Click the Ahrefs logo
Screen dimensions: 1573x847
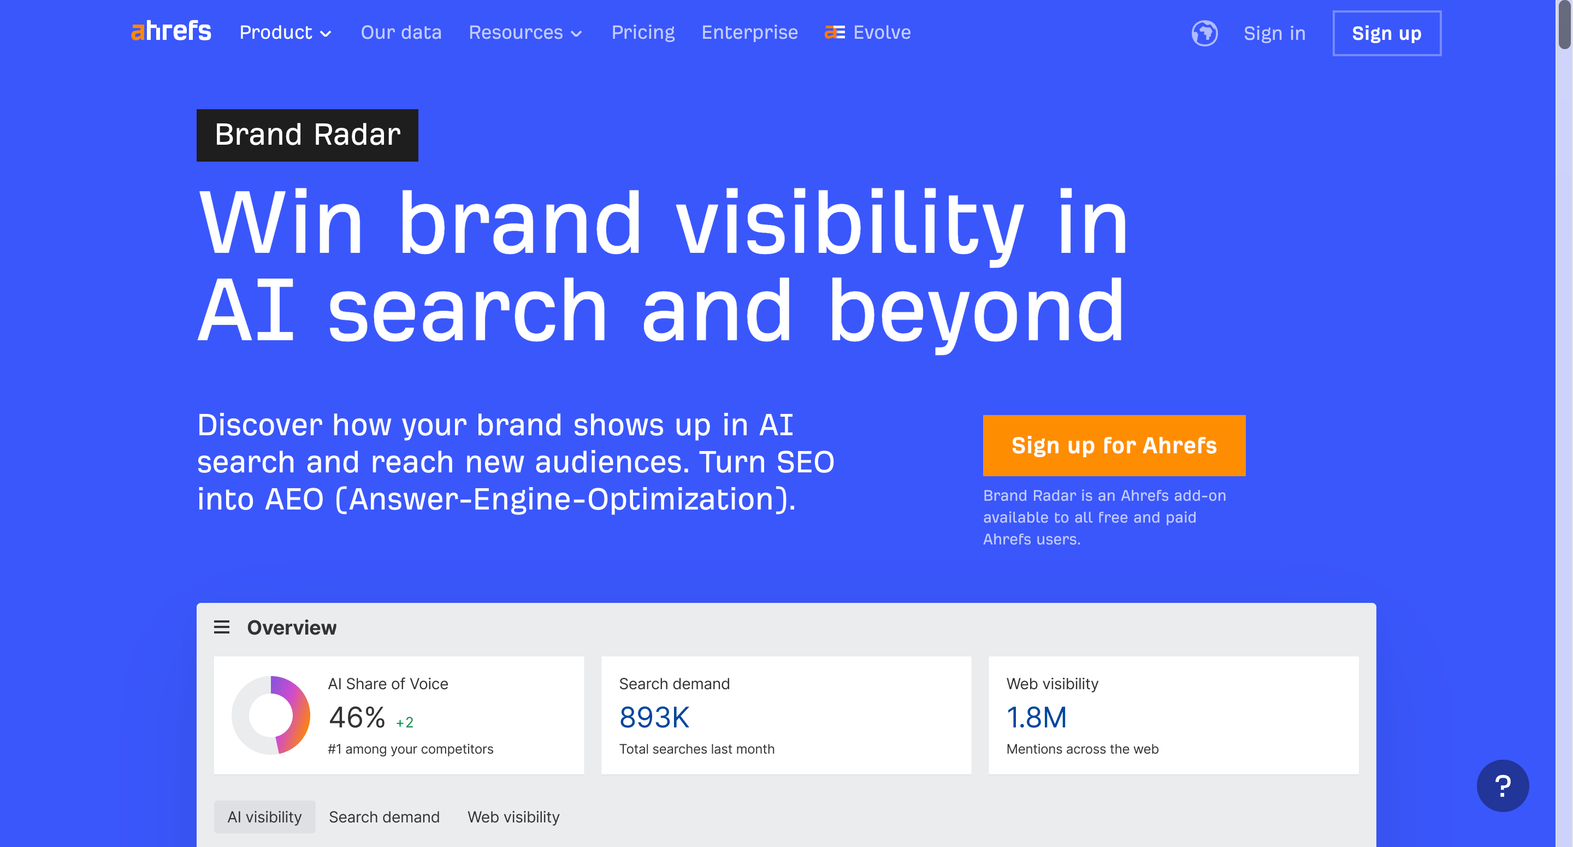pos(171,32)
